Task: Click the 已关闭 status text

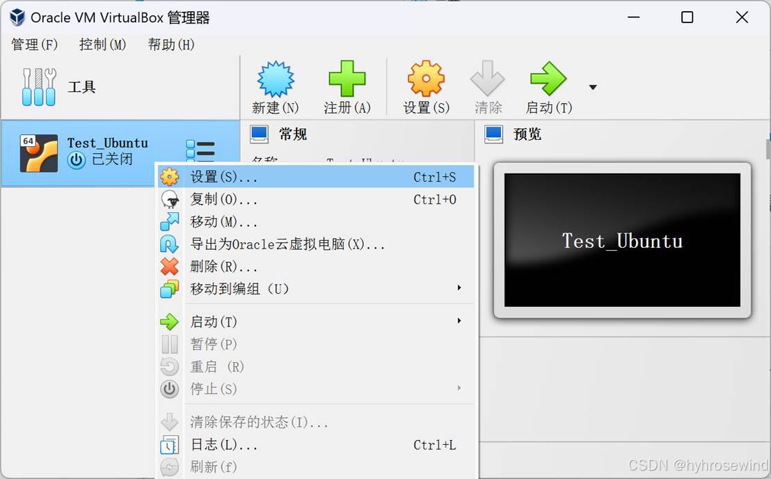Action: pyautogui.click(x=112, y=159)
